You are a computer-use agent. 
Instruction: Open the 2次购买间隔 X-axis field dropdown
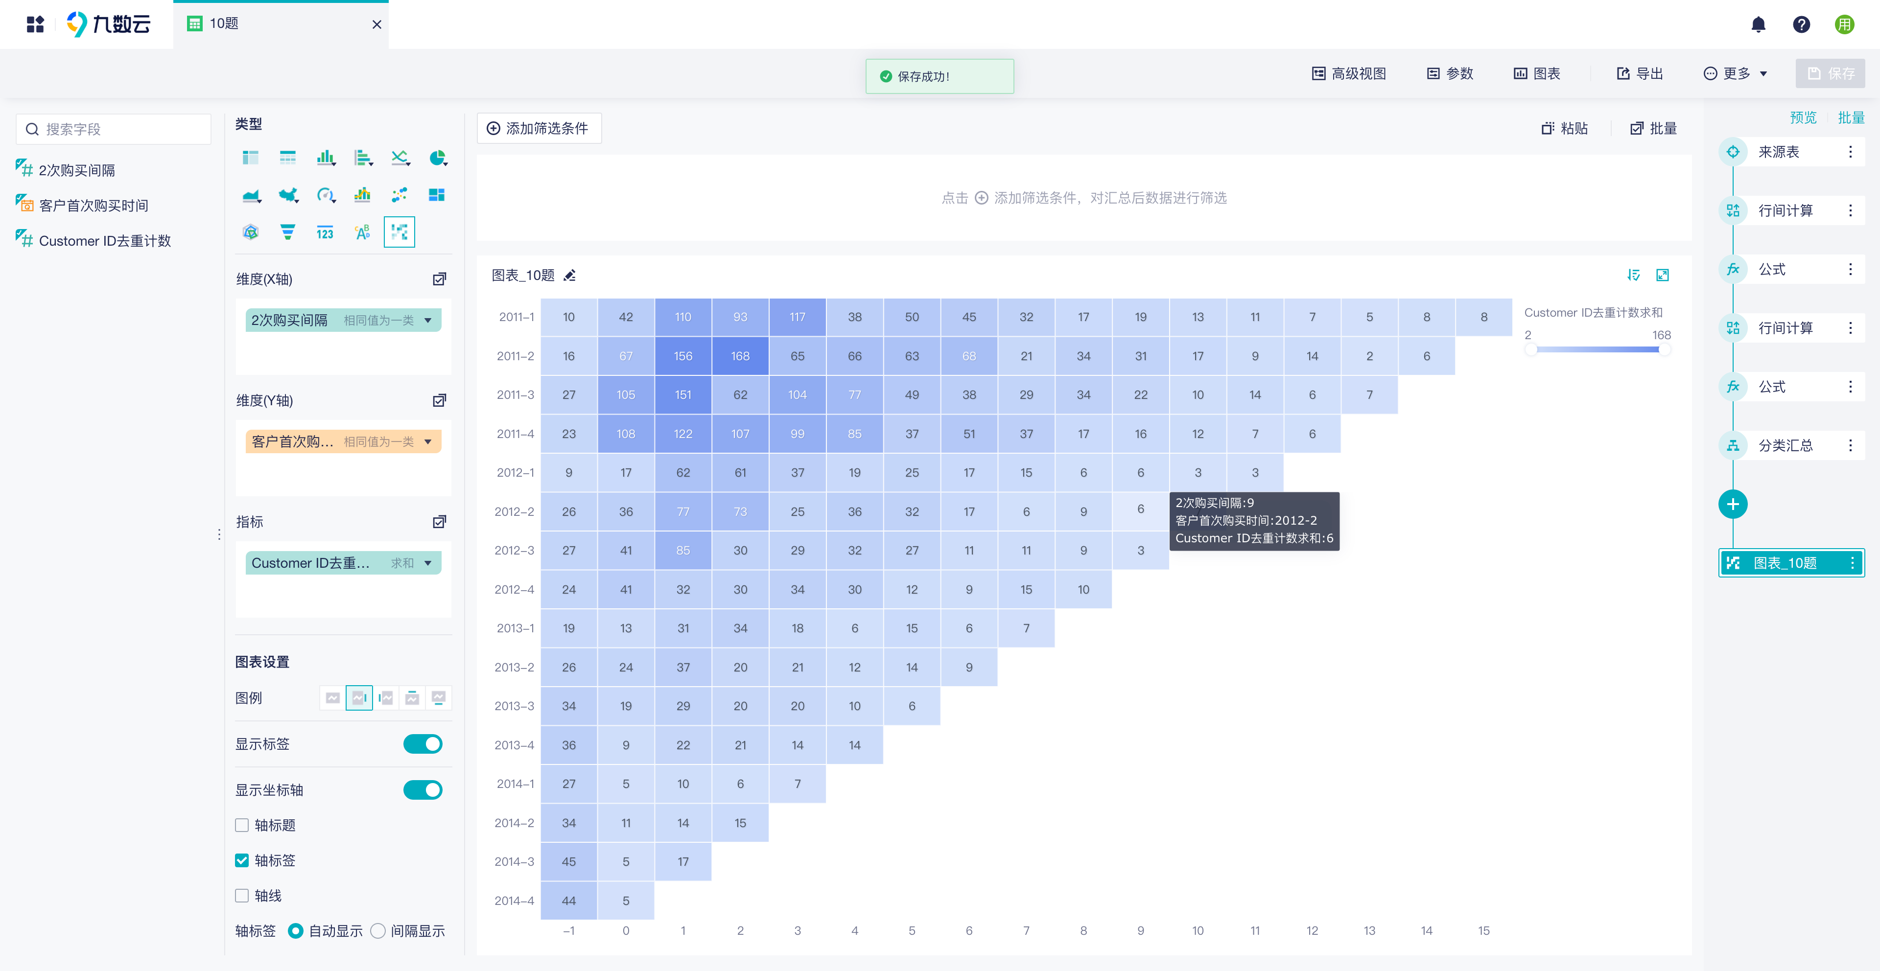pos(428,320)
